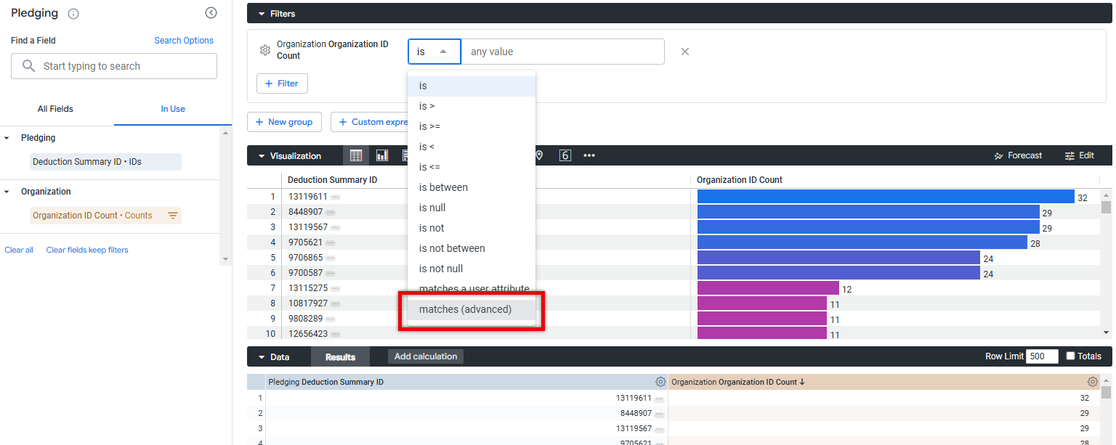Image resolution: width=1116 pixels, height=445 pixels.
Task: Open the 'is' condition dropdown
Action: coord(434,52)
